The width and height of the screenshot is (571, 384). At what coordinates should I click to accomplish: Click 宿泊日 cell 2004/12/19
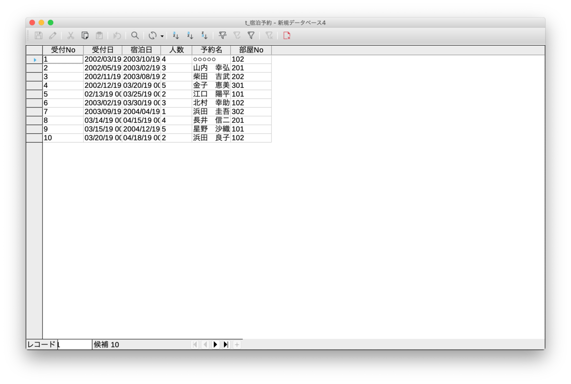(141, 129)
